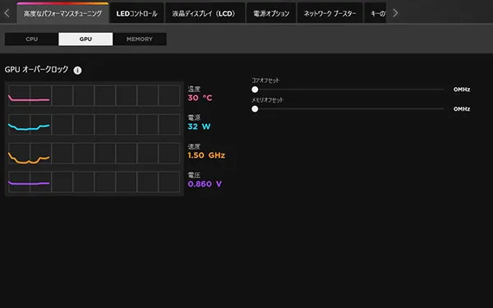Click the コアオフセット slider handle

[255, 90]
